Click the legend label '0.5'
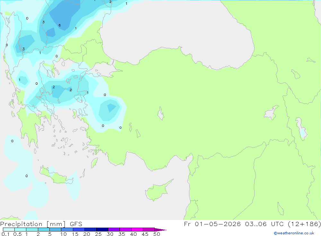The height and width of the screenshot is (236, 321). pyautogui.click(x=17, y=234)
